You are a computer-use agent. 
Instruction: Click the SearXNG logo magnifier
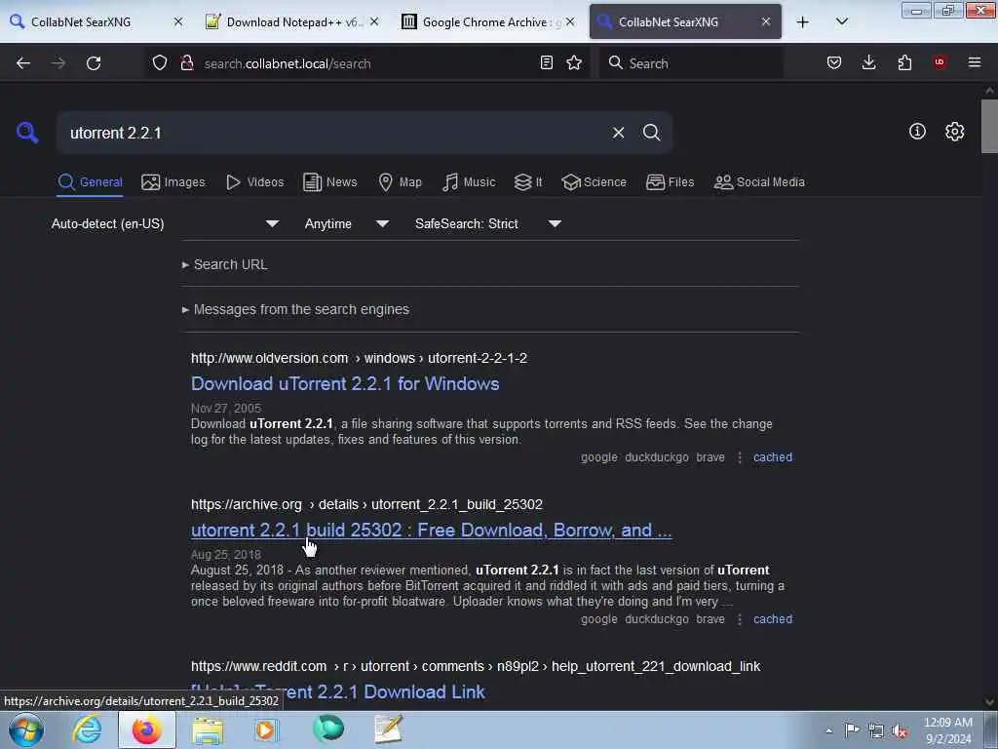tap(27, 133)
